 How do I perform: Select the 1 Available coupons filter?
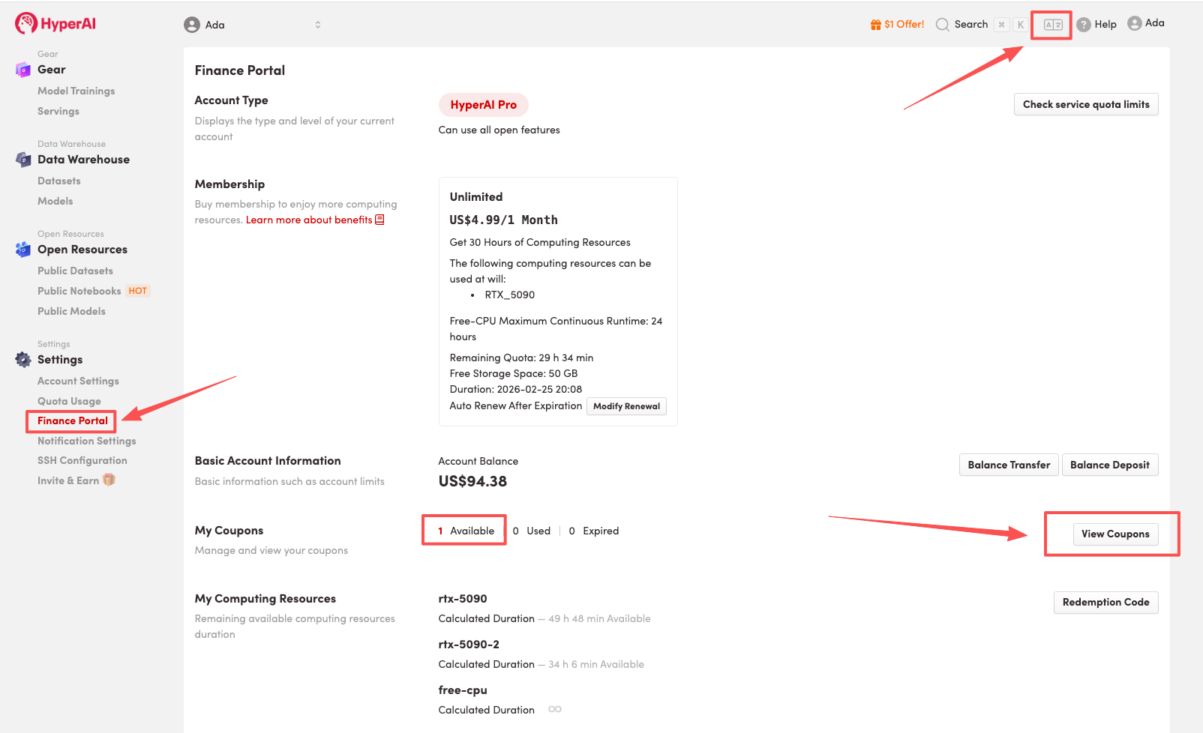[465, 531]
